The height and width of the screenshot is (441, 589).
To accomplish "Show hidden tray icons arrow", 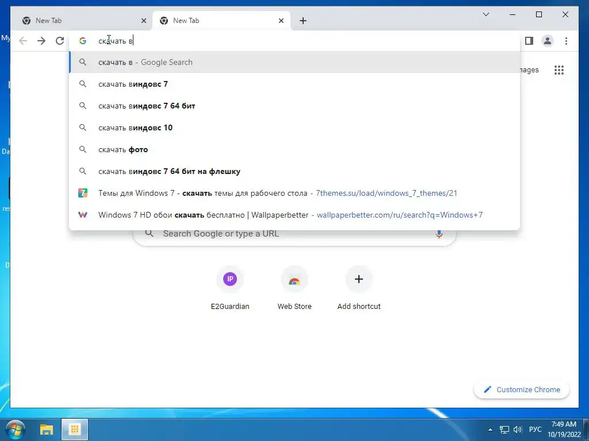I will [490, 430].
